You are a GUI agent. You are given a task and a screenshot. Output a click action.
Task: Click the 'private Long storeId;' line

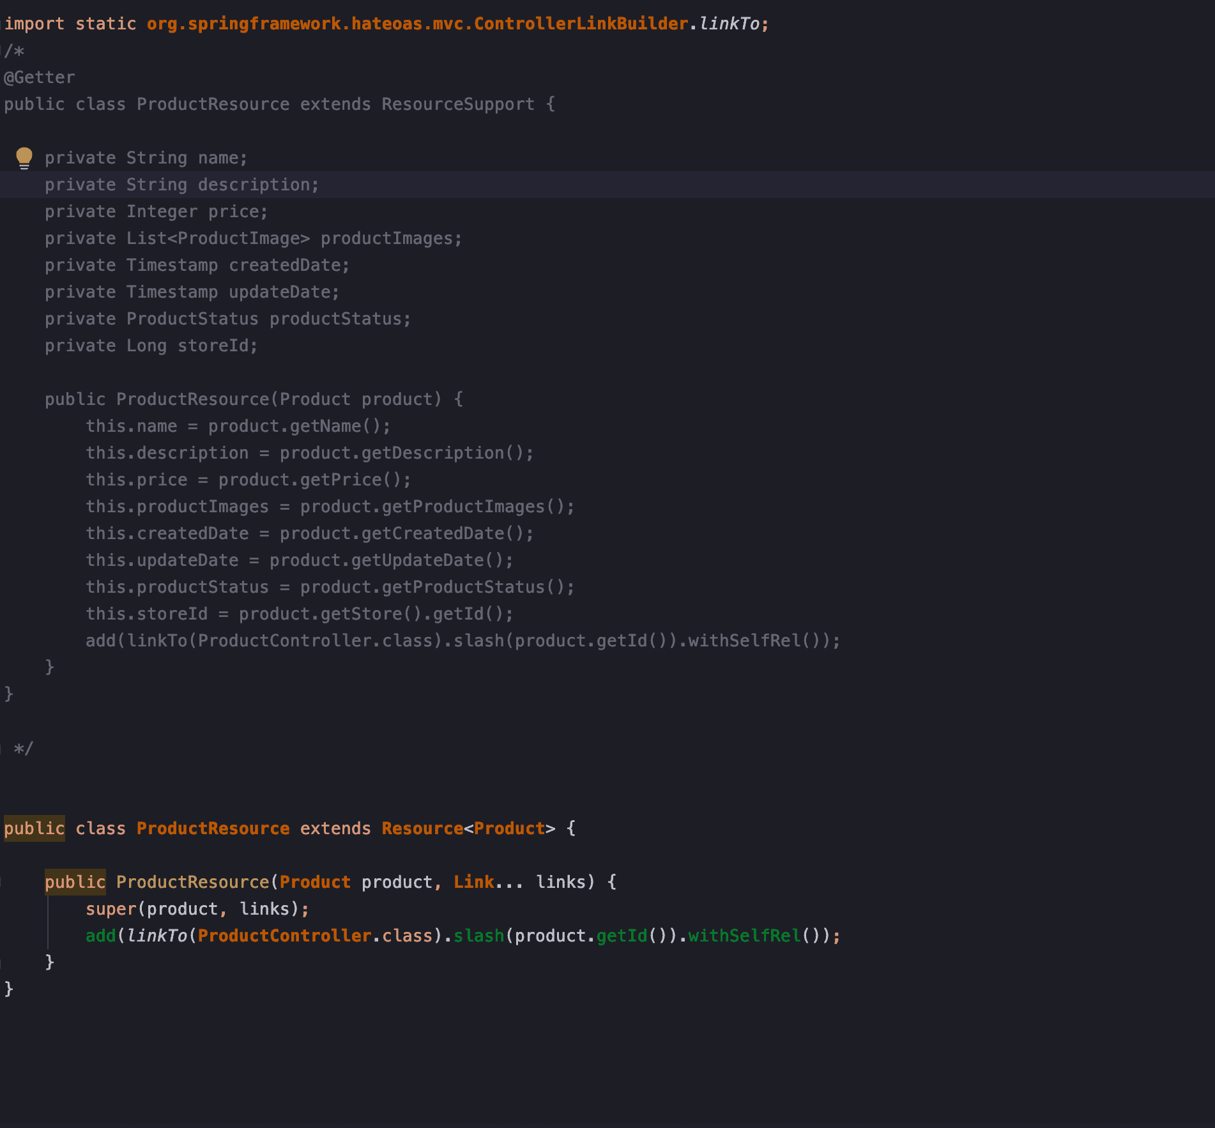151,346
